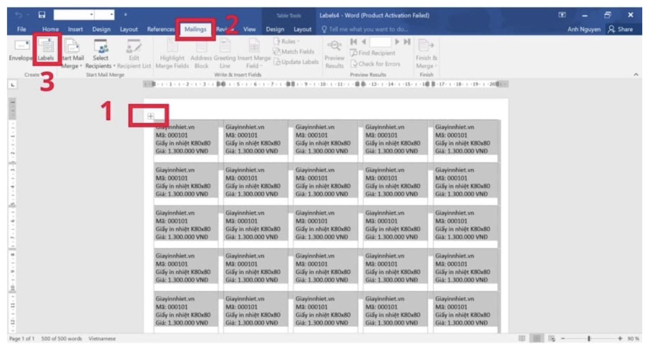Switch to Print Layout view in status bar
The image size is (650, 354).
537,338
